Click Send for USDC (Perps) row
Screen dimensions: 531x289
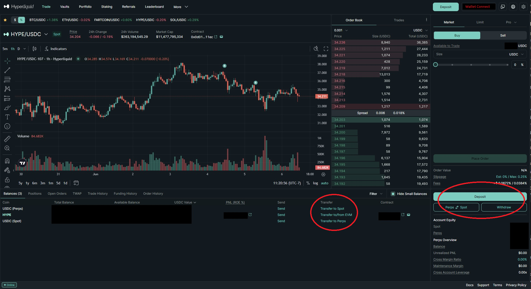tap(281, 209)
